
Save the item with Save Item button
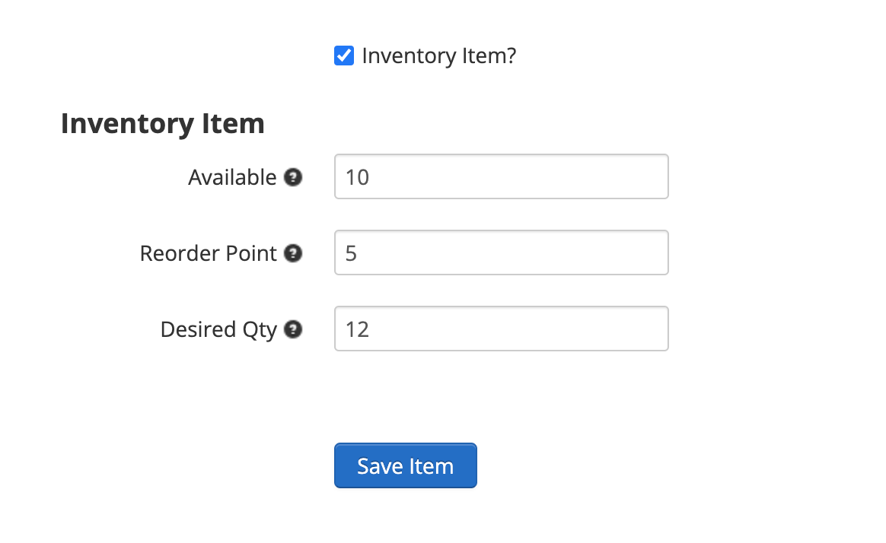click(x=405, y=465)
